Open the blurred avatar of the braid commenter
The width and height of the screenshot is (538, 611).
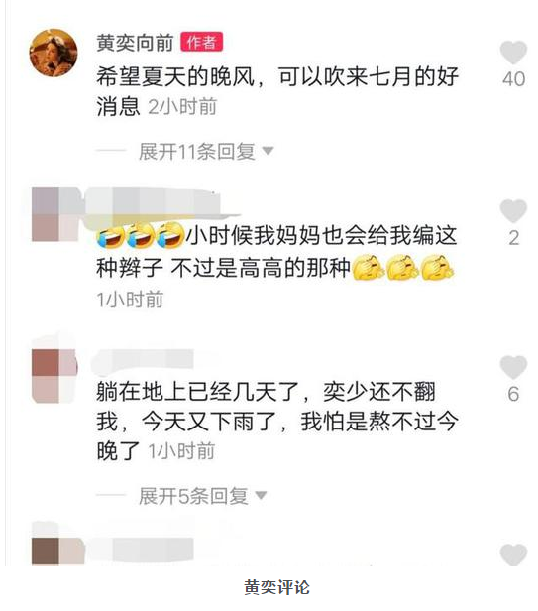(x=55, y=214)
